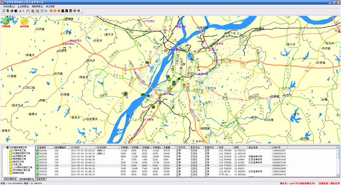Click the SIM number 13965024257 cell
This screenshot has height=185, width=341.
click(279, 150)
